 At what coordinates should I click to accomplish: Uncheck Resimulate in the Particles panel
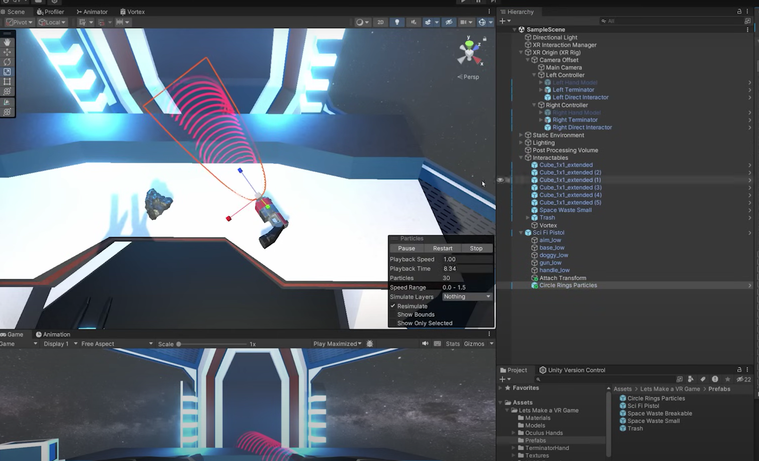pyautogui.click(x=394, y=306)
